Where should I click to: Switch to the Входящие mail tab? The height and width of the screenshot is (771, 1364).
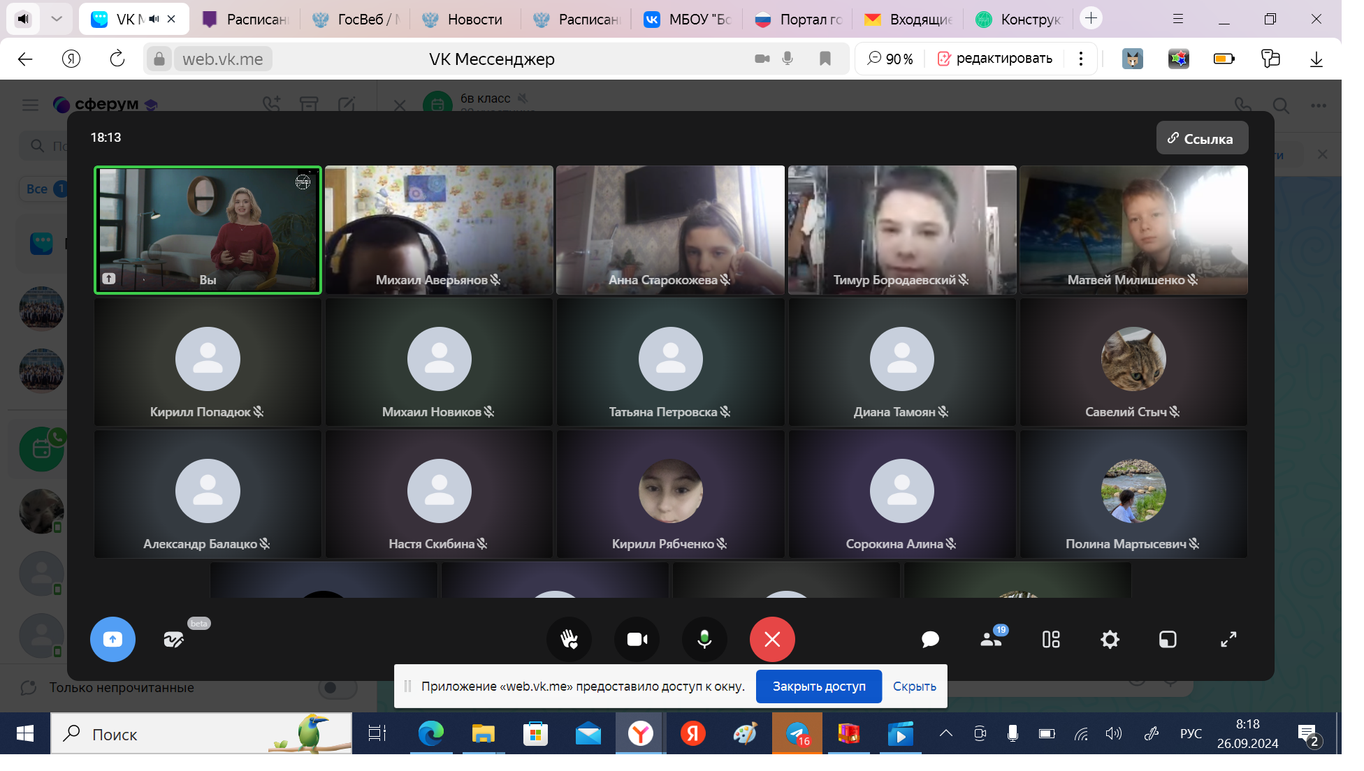(x=909, y=20)
